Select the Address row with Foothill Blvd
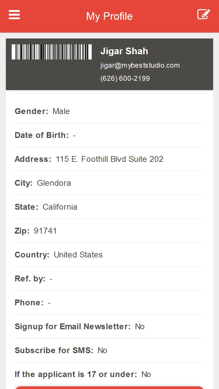The image size is (219, 389). pyautogui.click(x=109, y=159)
